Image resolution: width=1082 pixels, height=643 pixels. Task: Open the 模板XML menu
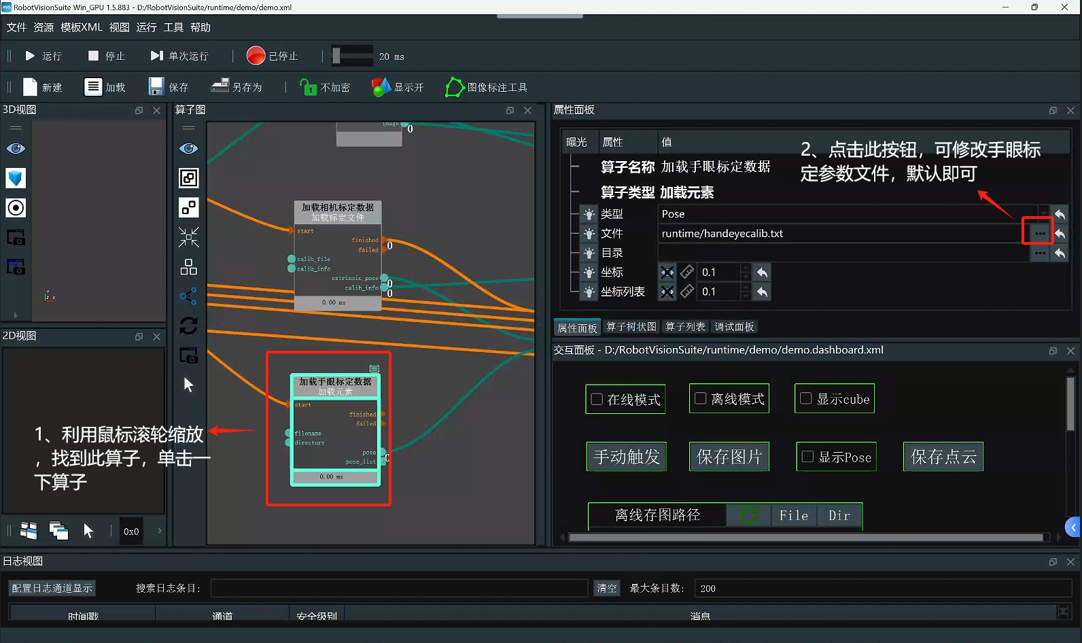click(82, 27)
